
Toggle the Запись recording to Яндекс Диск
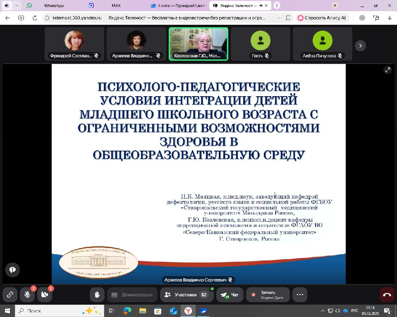268,295
